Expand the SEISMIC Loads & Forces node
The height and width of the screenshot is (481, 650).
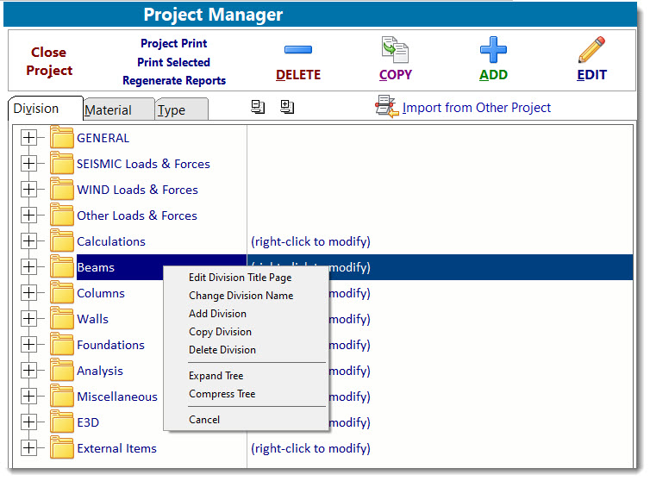tap(29, 164)
